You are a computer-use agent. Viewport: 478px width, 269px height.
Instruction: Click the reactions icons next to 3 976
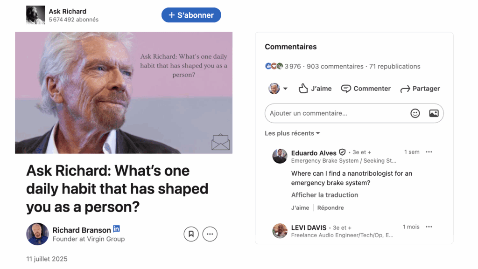coord(274,66)
